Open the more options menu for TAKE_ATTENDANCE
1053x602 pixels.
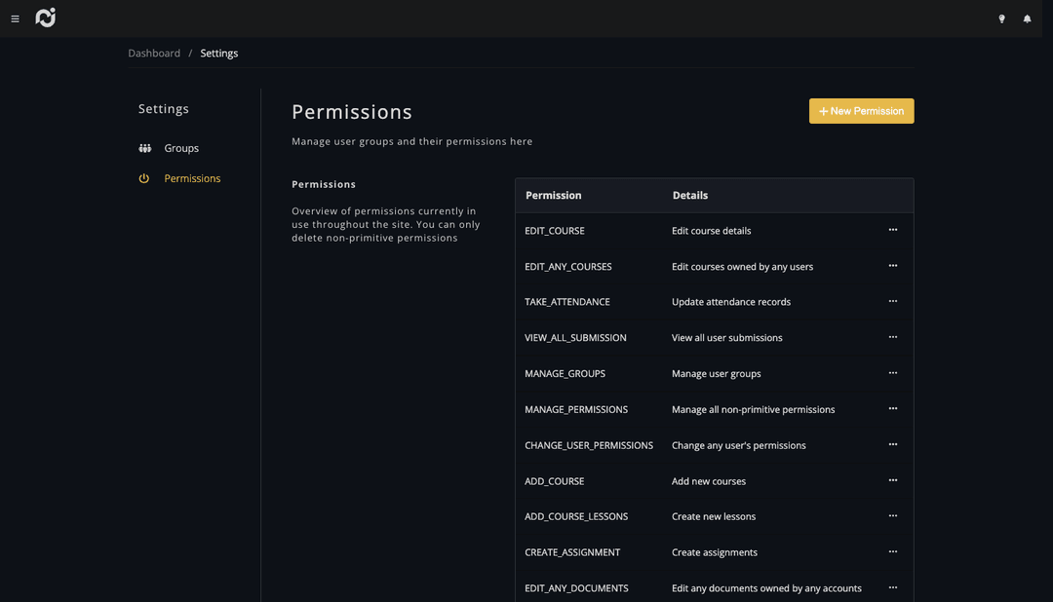(892, 301)
